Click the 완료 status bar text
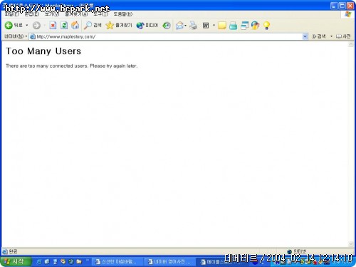Image resolution: width=356 pixels, height=267 pixels. (13, 251)
